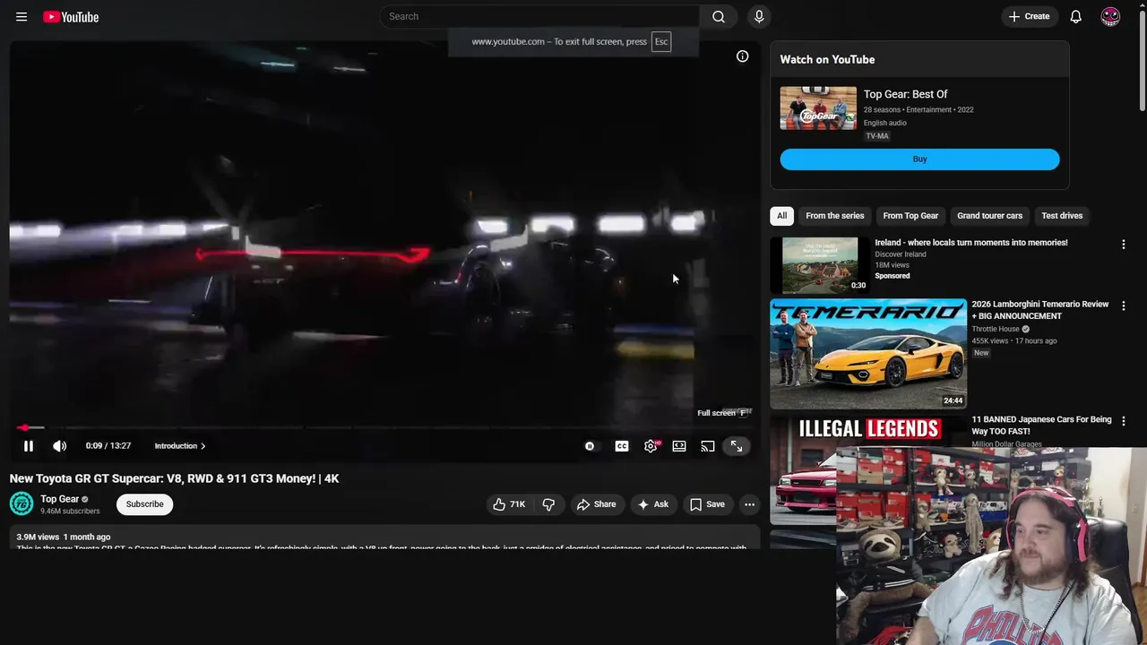Open options for the Temerario video

coord(1123,306)
